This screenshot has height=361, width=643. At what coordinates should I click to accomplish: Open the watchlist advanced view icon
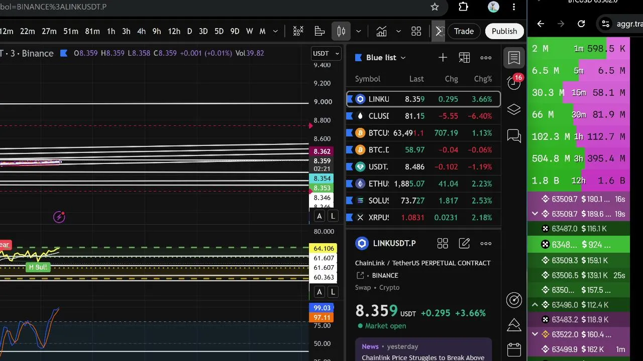pos(464,58)
